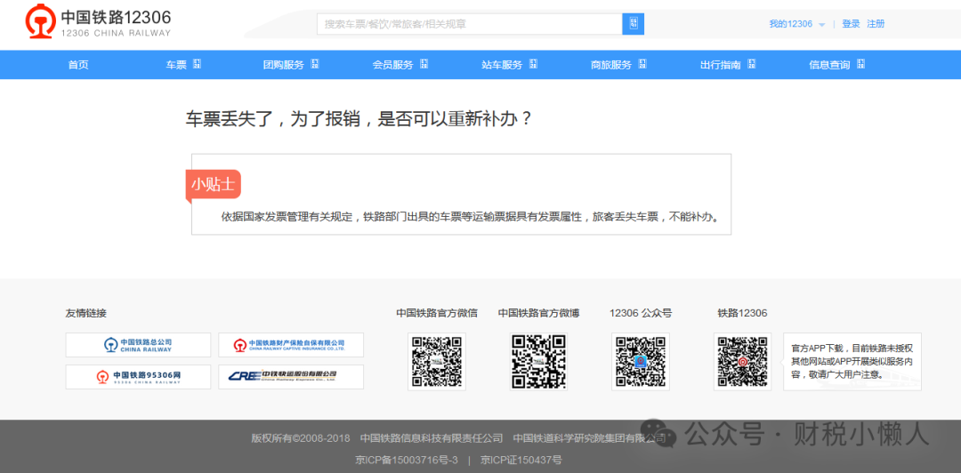The image size is (961, 473).
Task: Click the 登录 link
Action: pos(851,24)
